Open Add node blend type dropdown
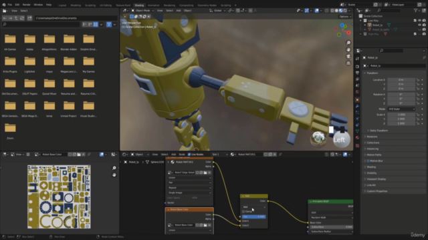This screenshot has height=240, width=428. 254,207
